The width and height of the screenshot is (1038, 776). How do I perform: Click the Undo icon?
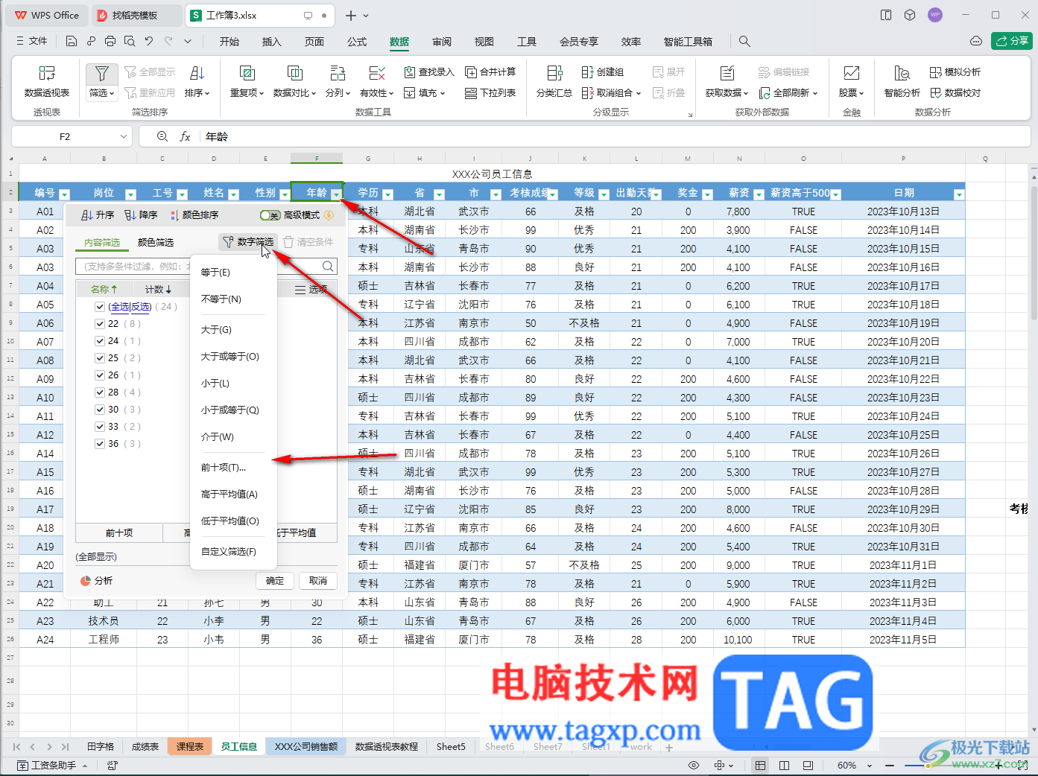149,41
